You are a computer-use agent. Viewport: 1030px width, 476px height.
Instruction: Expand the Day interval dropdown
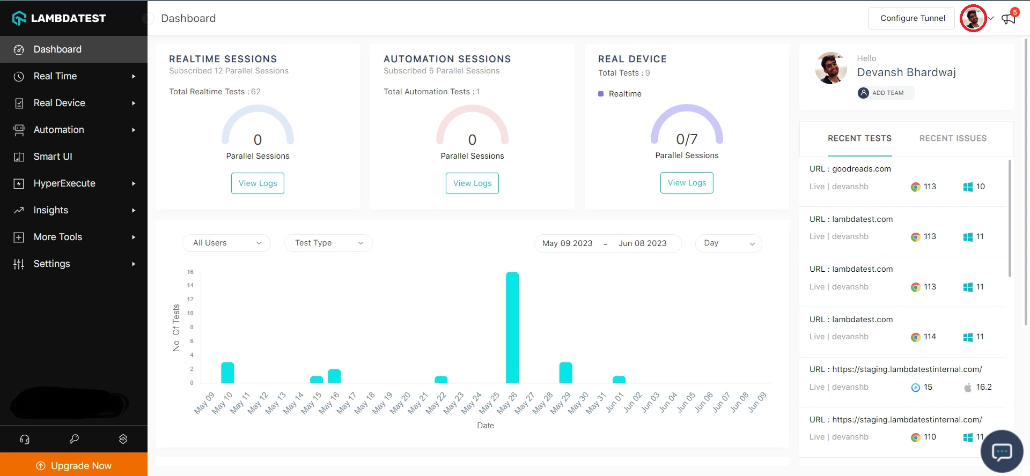point(728,243)
